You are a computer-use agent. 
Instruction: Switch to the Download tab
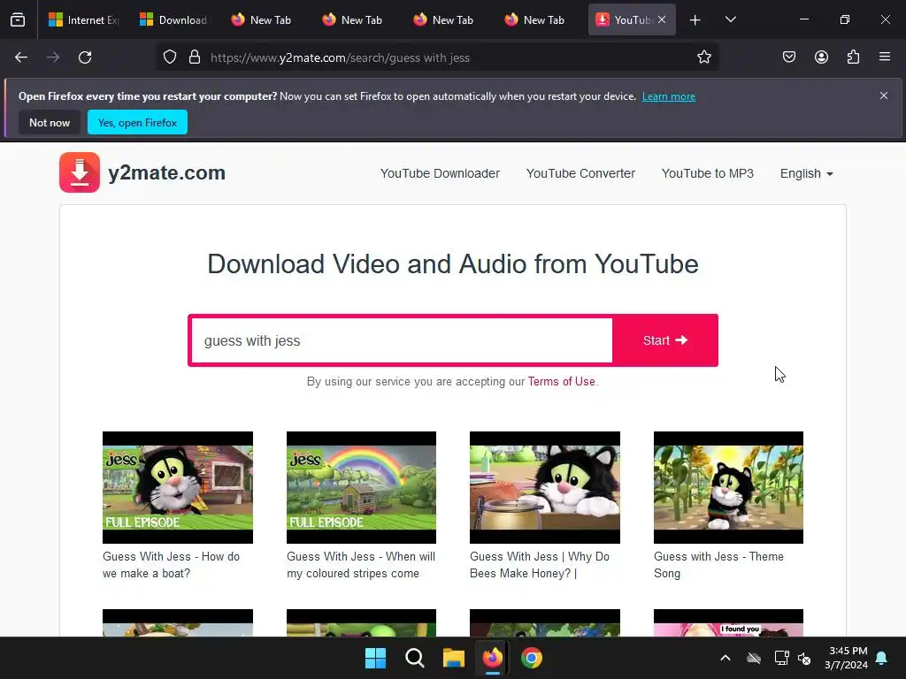coord(173,20)
